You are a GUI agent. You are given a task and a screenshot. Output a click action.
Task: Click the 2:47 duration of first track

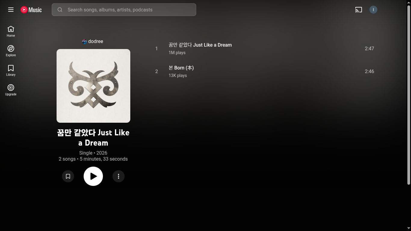pos(369,48)
